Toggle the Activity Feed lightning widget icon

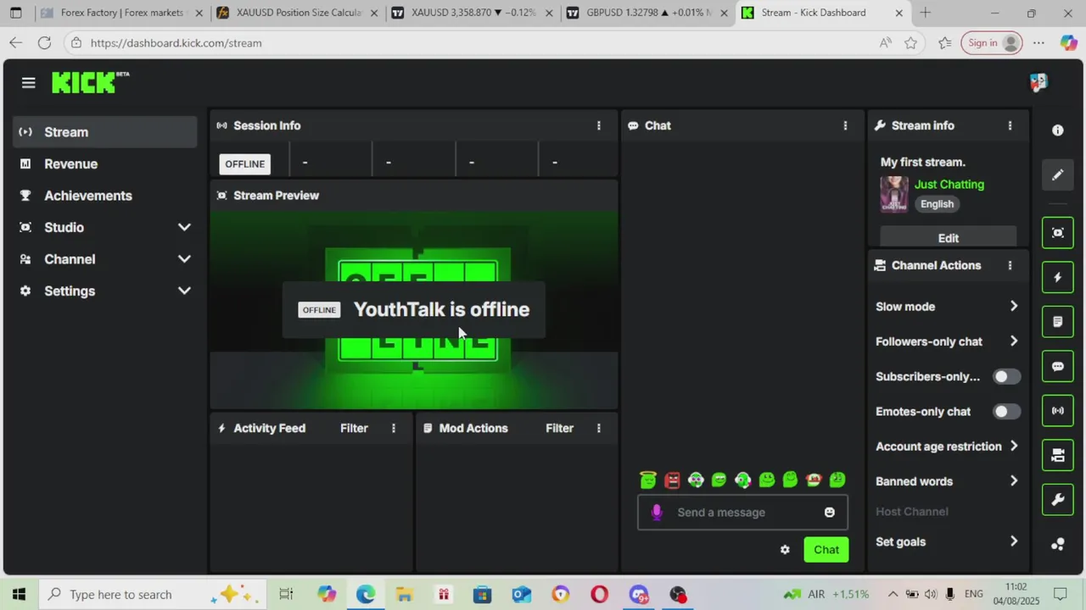click(1057, 277)
